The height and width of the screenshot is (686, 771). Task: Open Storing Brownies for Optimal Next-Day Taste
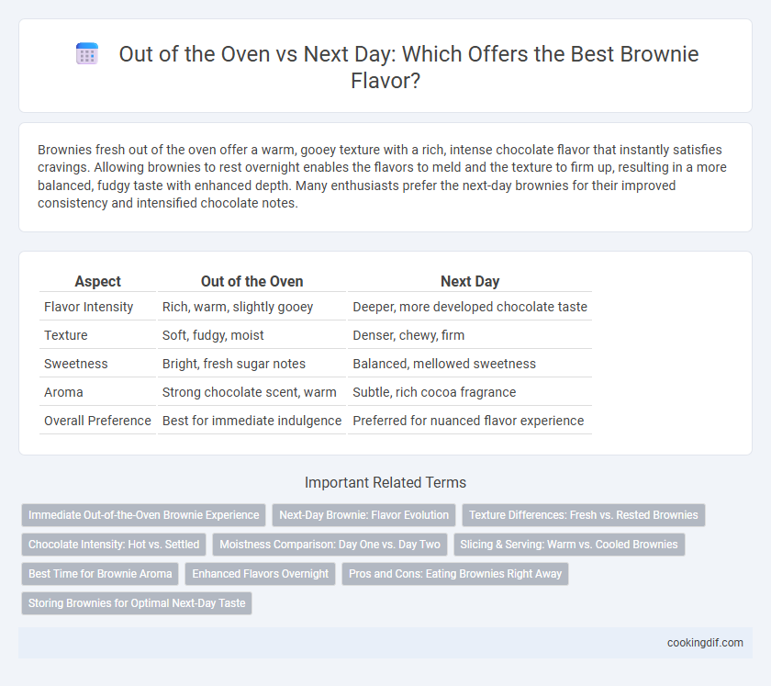tap(137, 602)
